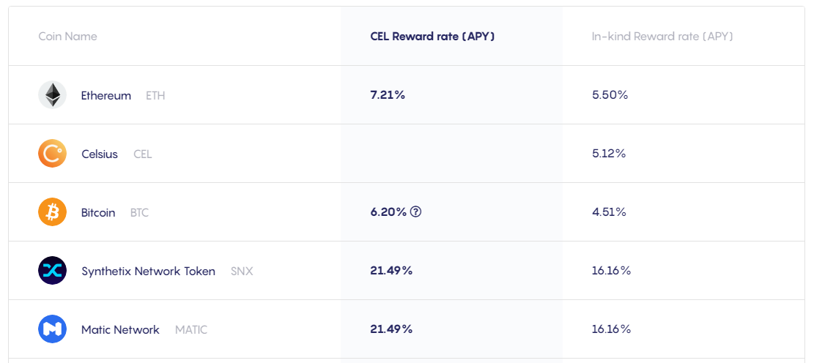814x363 pixels.
Task: Click the Synthetix Network Token logo icon
Action: (x=53, y=271)
